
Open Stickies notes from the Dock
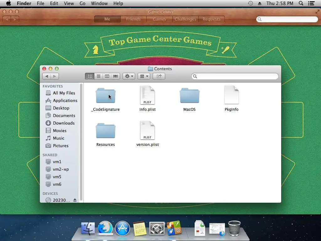click(139, 228)
